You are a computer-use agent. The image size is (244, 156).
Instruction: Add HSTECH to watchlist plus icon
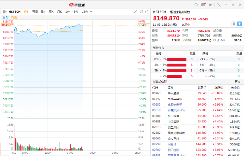click(x=239, y=24)
